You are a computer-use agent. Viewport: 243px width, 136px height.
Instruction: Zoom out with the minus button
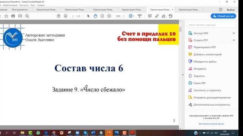pos(102,16)
